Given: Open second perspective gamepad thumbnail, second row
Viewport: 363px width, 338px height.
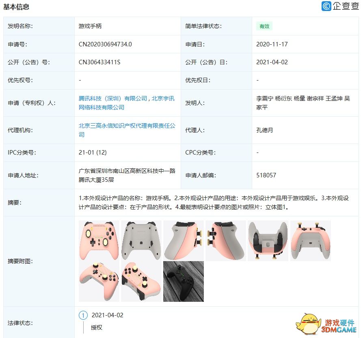Looking at the screenshot, I should (141, 281).
